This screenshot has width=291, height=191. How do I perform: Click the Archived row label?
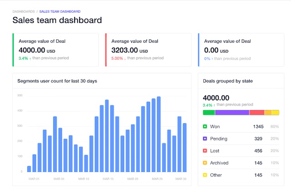[219, 163]
